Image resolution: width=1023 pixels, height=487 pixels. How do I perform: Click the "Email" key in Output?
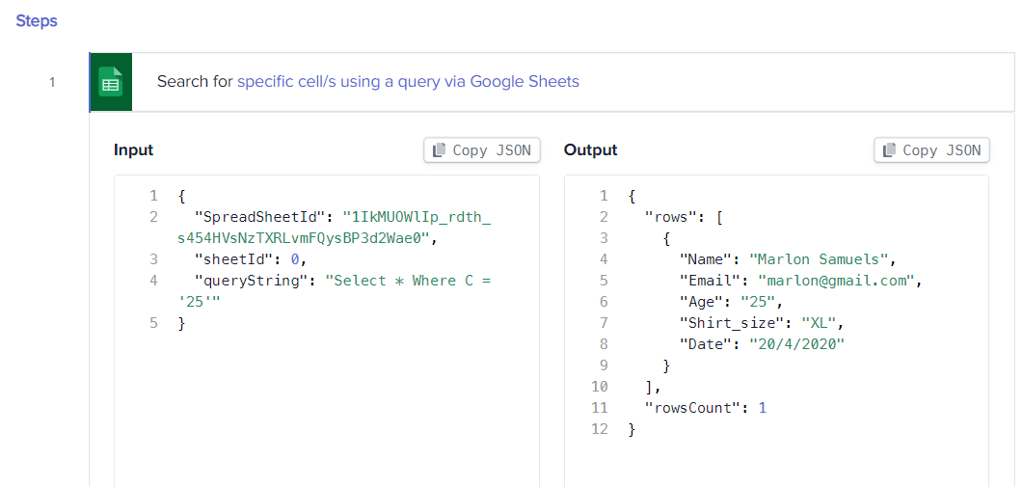click(710, 281)
